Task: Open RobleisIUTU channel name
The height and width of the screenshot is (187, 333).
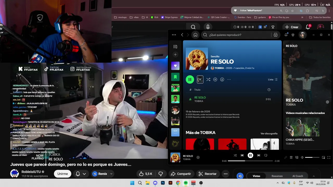Action: (31, 172)
